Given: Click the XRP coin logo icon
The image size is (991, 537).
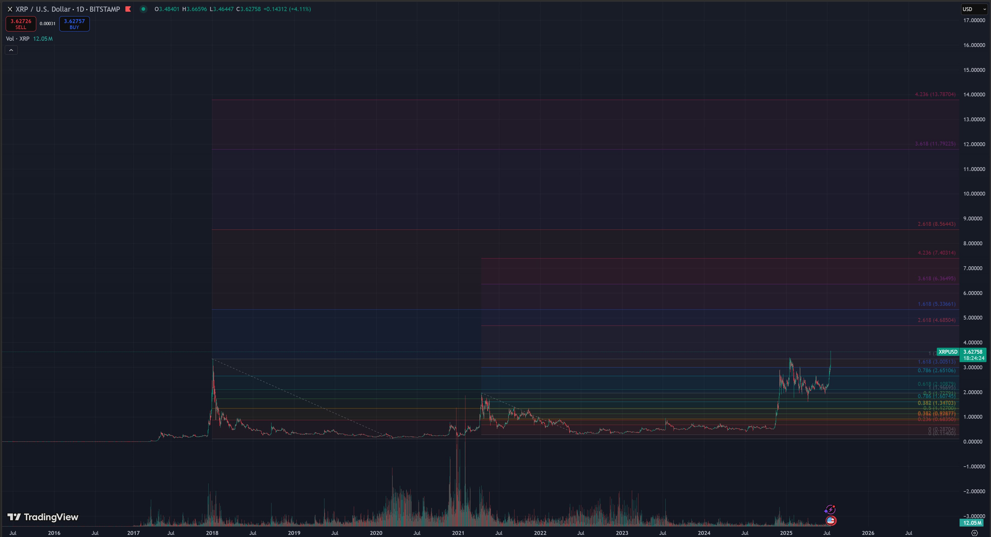Looking at the screenshot, I should coord(10,9).
